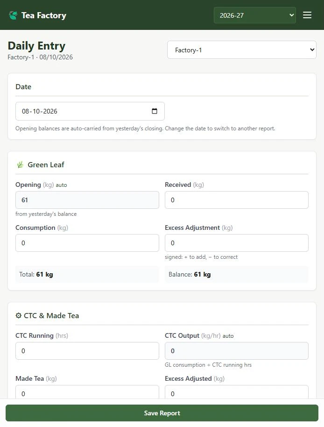The image size is (324, 427).
Task: Click the 'Daily Entry' page heading
Action: point(36,46)
